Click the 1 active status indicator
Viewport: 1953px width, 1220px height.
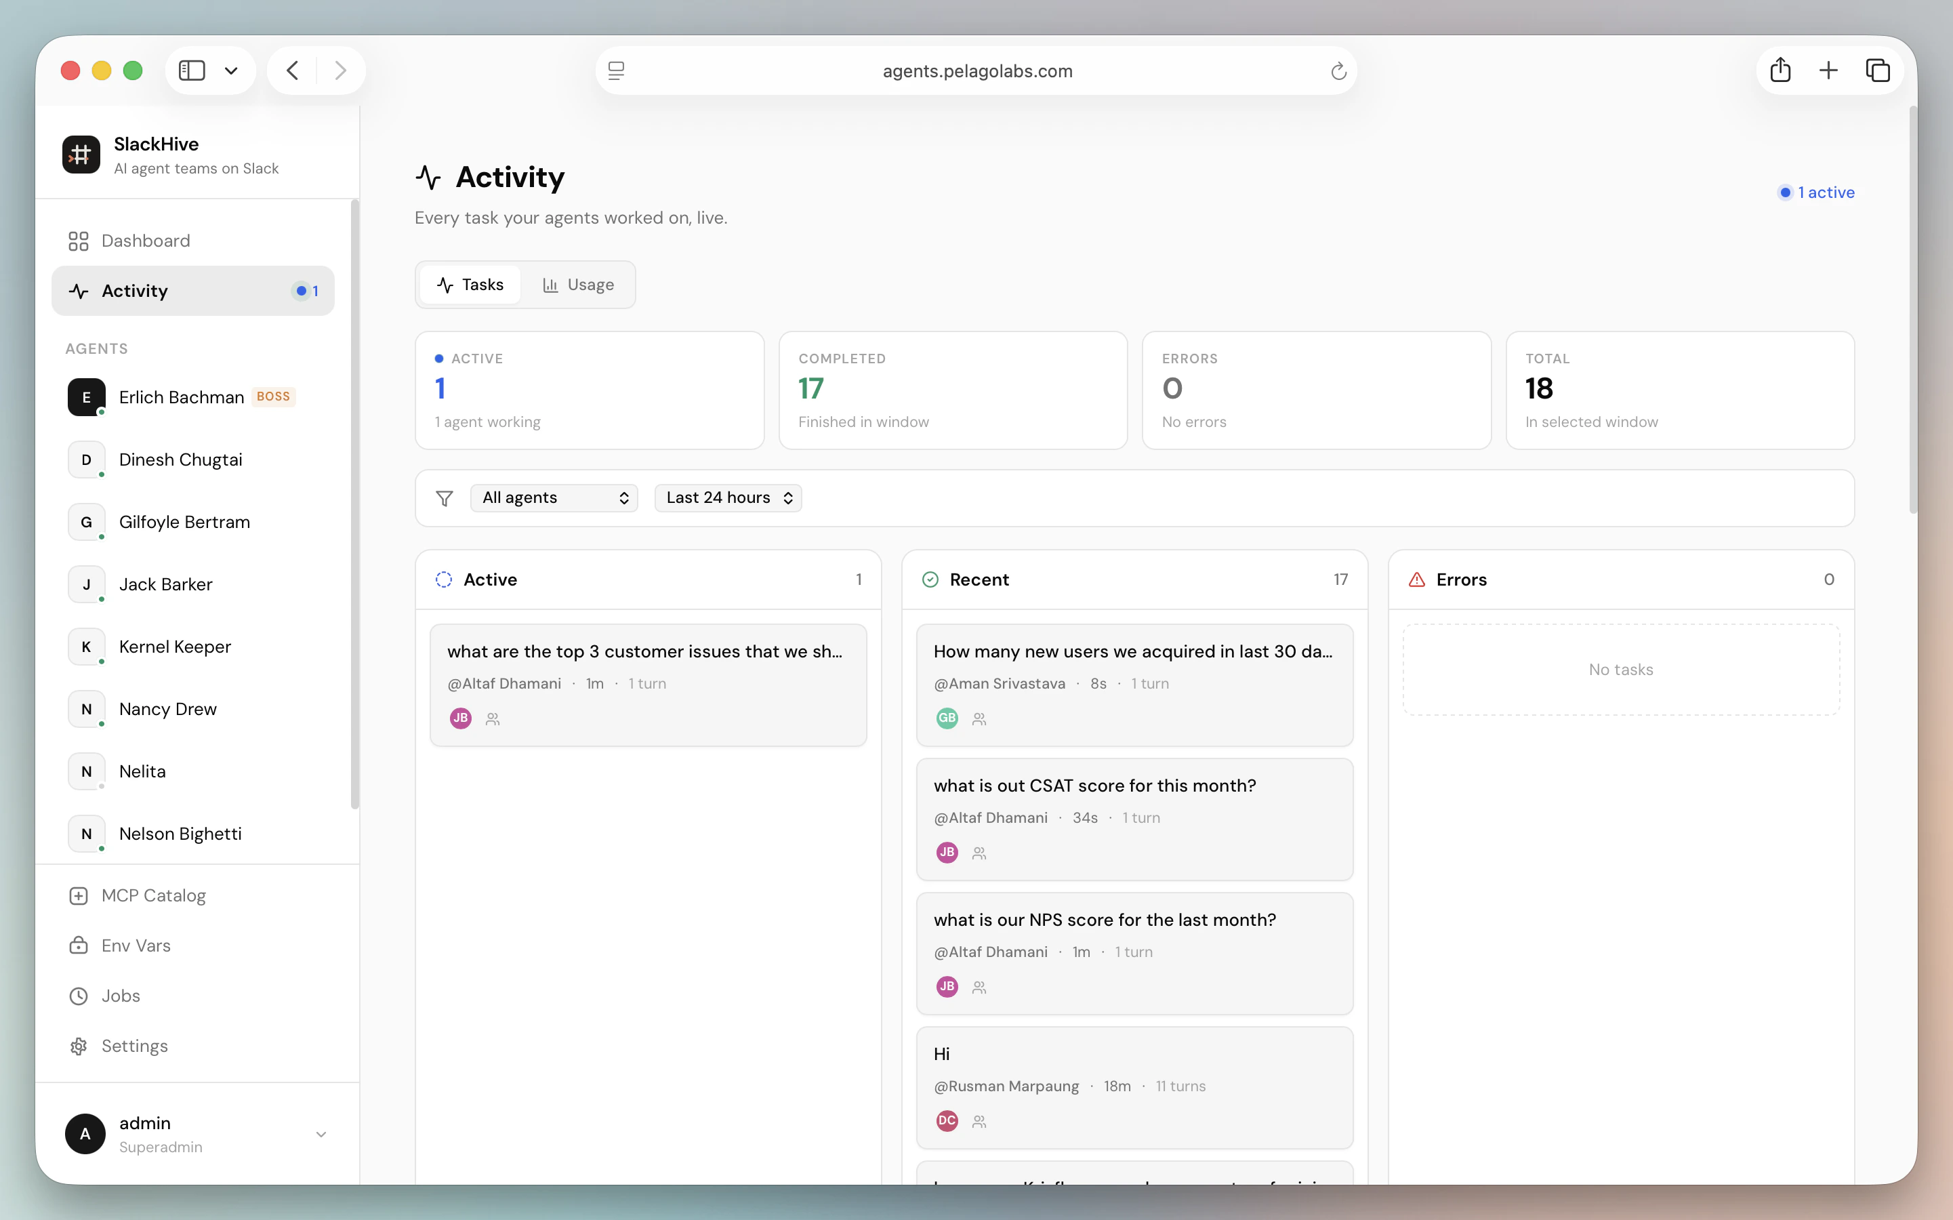[x=1817, y=193]
